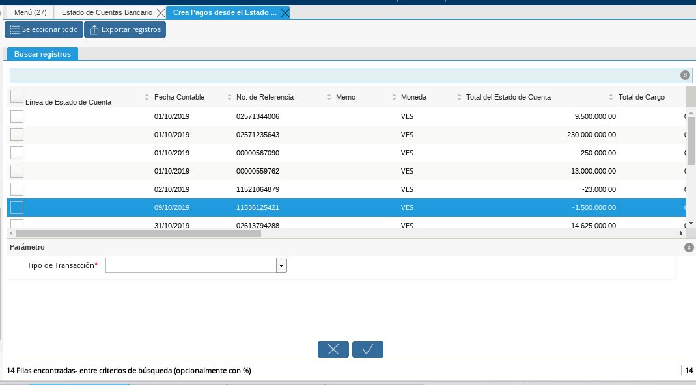This screenshot has width=696, height=385.
Task: Collapse the Parámetro section chevron
Action: (689, 247)
